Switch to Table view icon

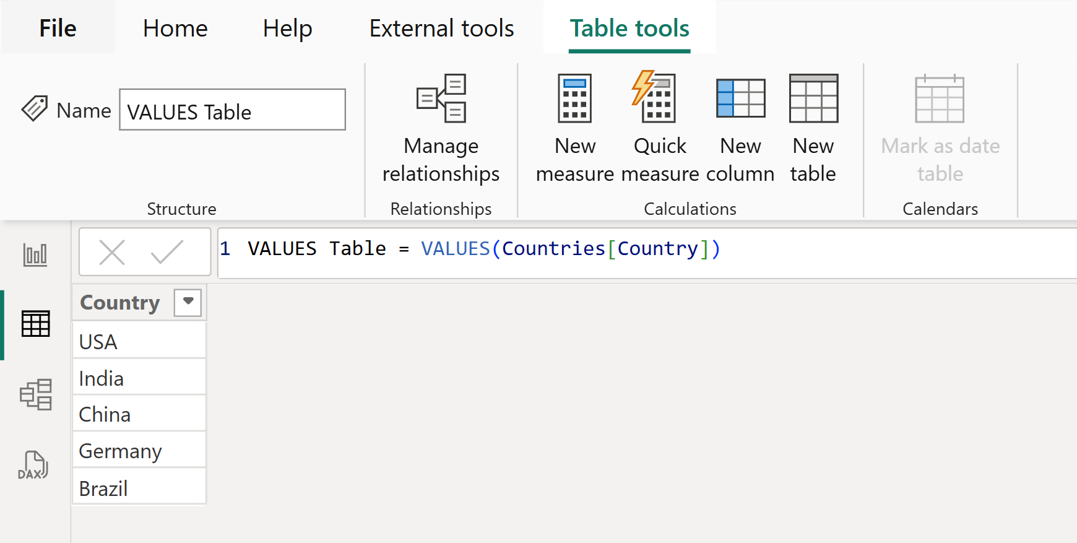[35, 324]
